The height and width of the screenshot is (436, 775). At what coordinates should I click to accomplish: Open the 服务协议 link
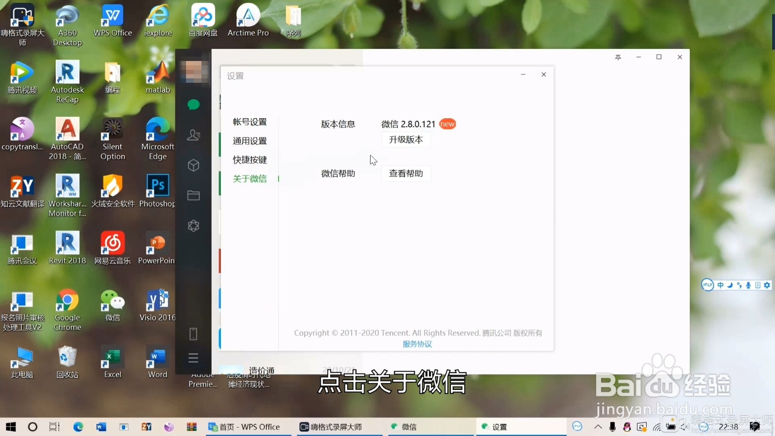(417, 344)
